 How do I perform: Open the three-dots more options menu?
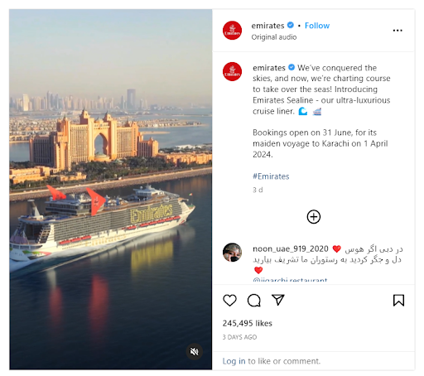pos(397,31)
